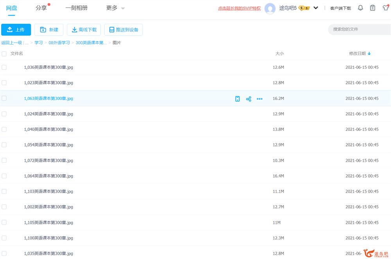391x259 pixels.
Task: Push 1,063英语课本第300章.jpg to device via row icon
Action: 237,99
